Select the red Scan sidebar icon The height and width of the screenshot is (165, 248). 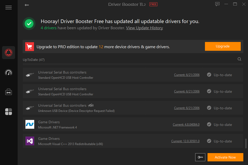point(9,53)
